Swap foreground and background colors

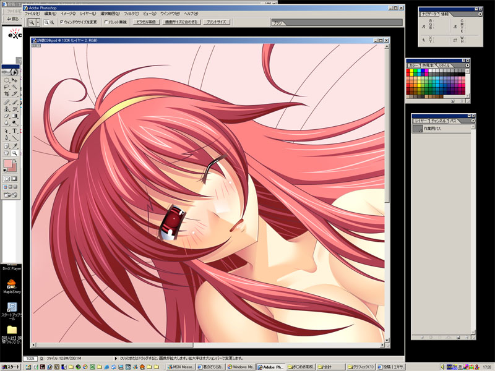pos(15,161)
